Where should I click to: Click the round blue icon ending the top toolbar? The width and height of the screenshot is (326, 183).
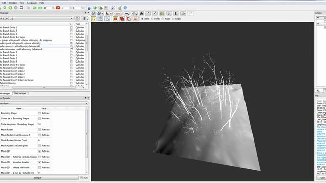[x=125, y=8]
